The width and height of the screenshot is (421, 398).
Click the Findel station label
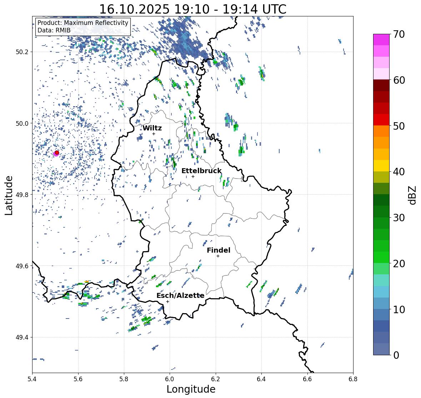coord(219,250)
